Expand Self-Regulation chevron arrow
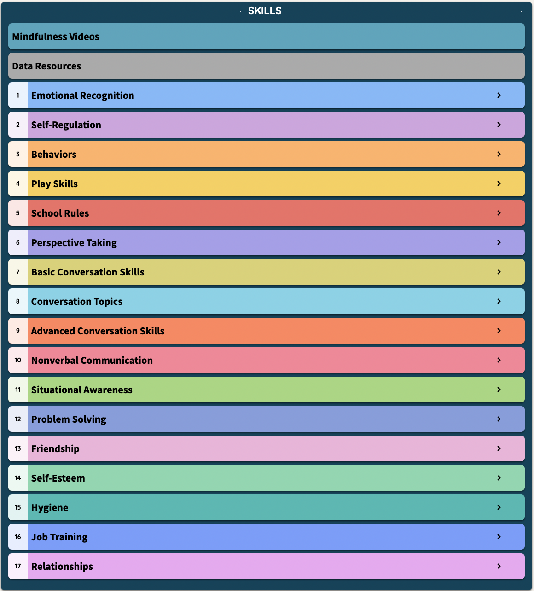Screen dimensions: 534x591 point(499,125)
